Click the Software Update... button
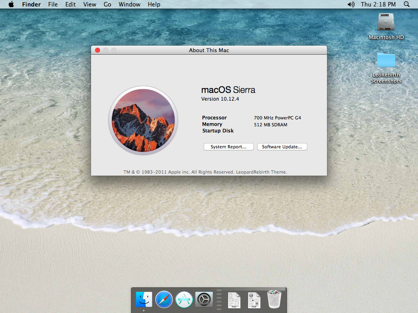418x313 pixels. (x=282, y=147)
